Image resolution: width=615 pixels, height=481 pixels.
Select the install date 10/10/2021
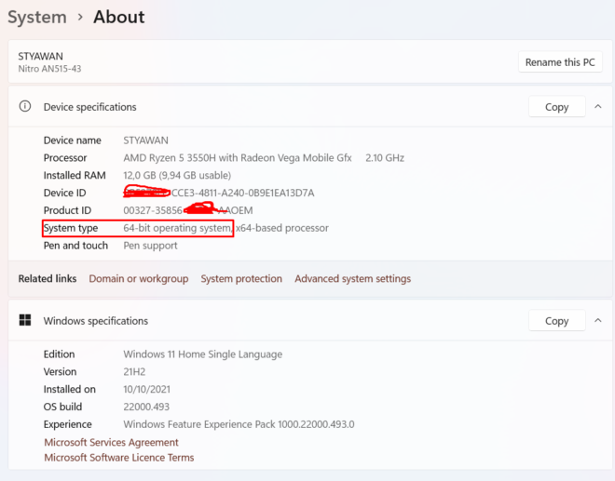[x=146, y=389]
